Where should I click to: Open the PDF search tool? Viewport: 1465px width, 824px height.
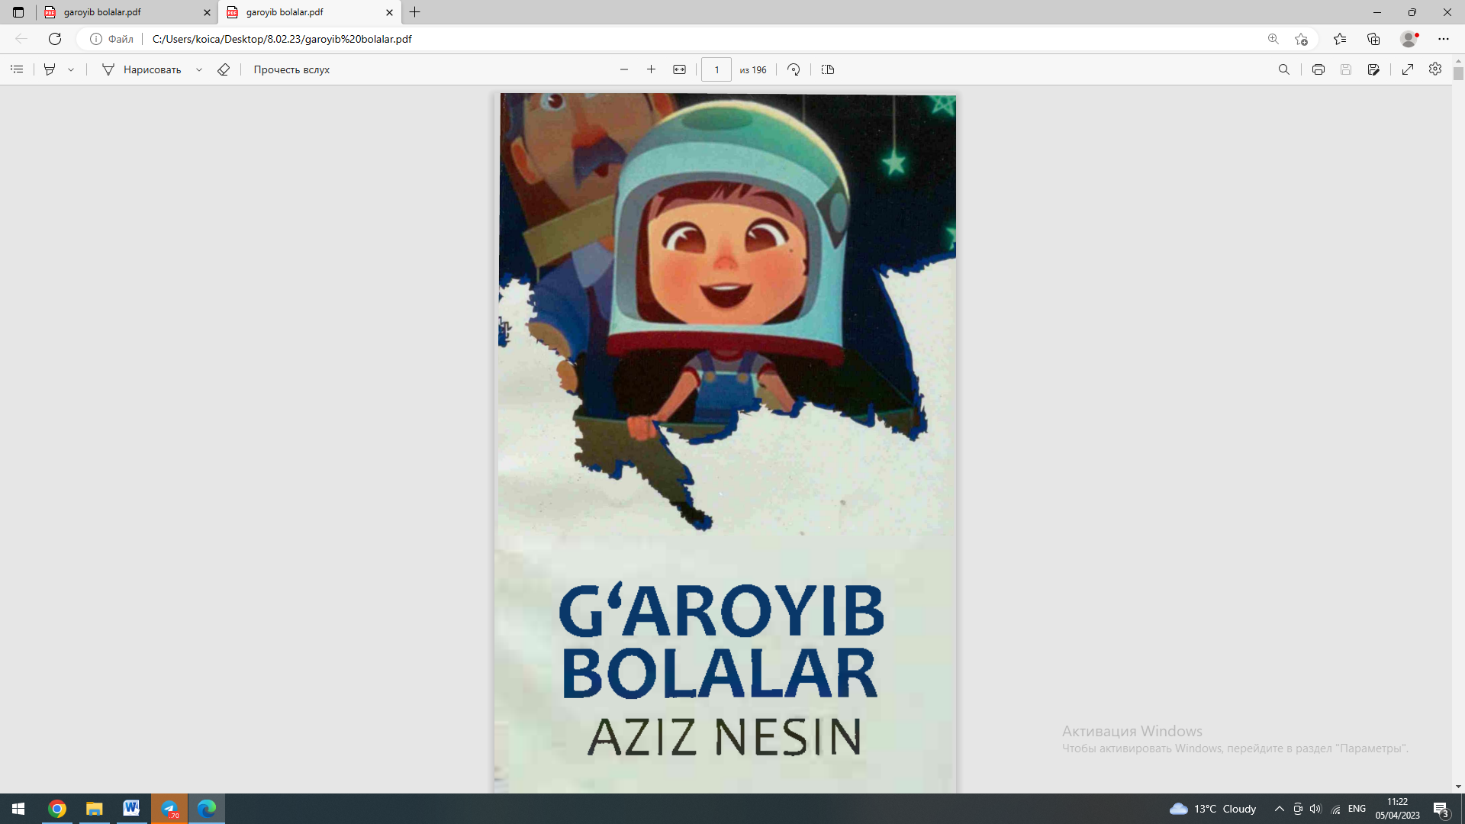click(x=1284, y=69)
